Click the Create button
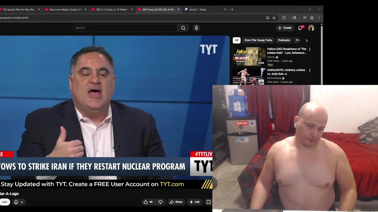Viewport: 378px width, 212px height. [285, 28]
